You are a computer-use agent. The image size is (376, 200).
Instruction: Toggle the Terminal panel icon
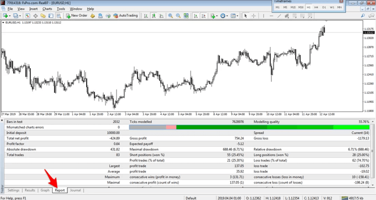(x=51, y=16)
